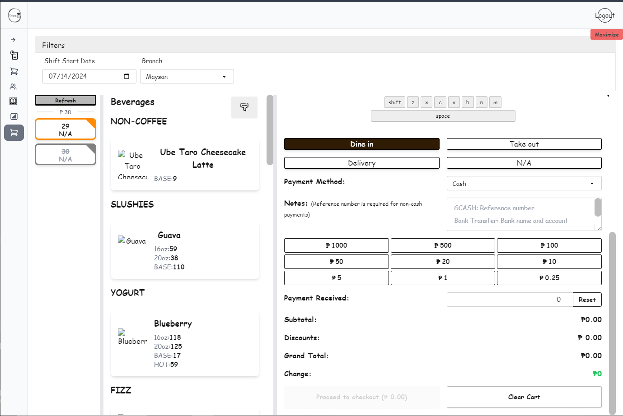Select the Take out order type
This screenshot has height=416, width=623.
click(x=524, y=143)
